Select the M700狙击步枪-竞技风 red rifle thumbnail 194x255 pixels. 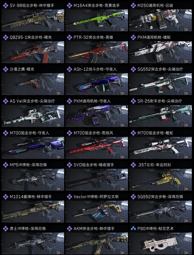point(97,148)
